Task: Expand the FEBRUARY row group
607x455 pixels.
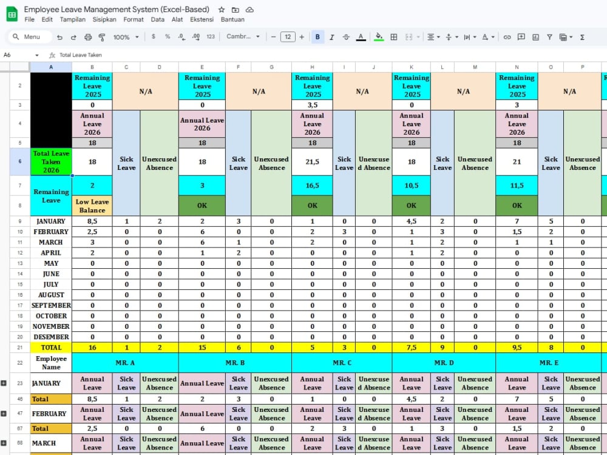Action: (4, 414)
